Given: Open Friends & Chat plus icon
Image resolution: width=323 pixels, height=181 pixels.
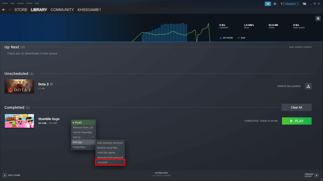Looking at the screenshot, I should pos(317,175).
